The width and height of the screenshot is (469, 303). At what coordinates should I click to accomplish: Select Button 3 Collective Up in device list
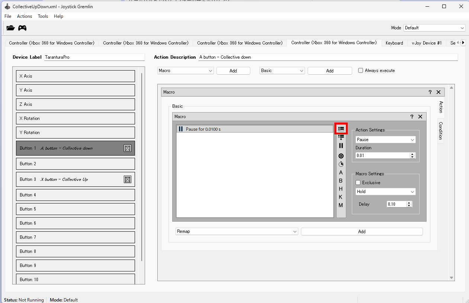tap(76, 179)
